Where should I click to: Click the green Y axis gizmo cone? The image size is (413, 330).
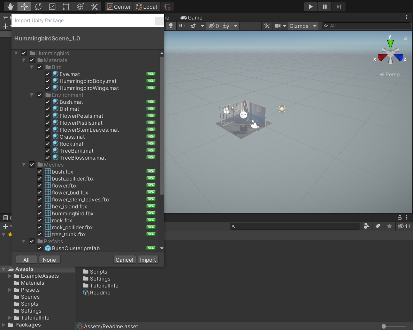tap(390, 44)
